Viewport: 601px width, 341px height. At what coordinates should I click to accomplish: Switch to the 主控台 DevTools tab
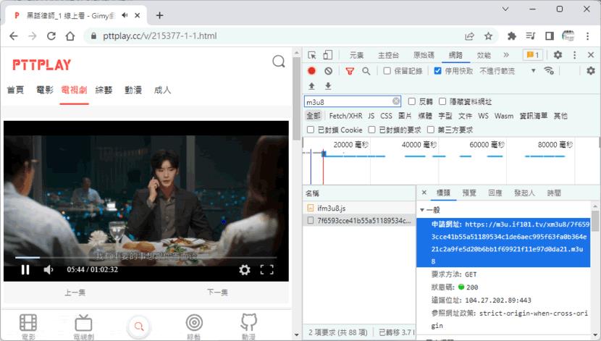click(x=388, y=55)
